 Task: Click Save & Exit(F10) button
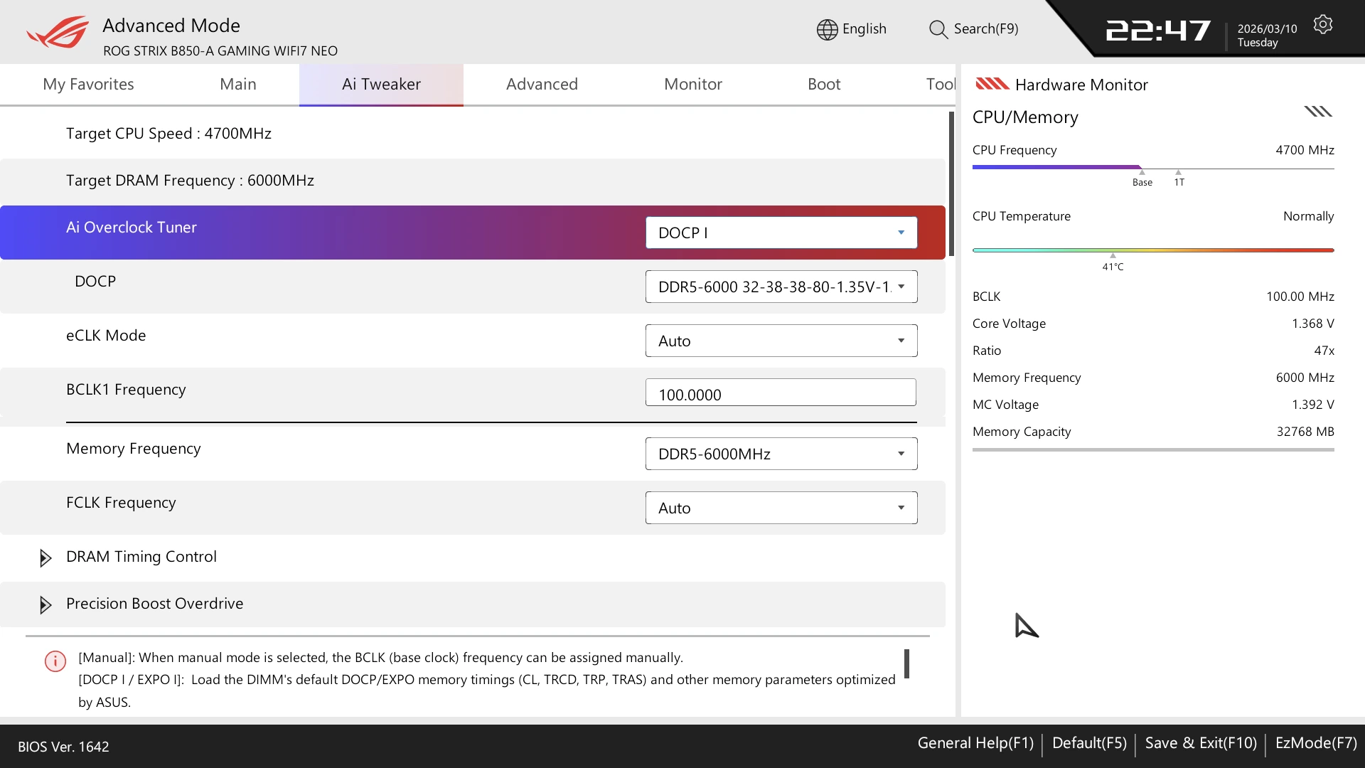1201,743
